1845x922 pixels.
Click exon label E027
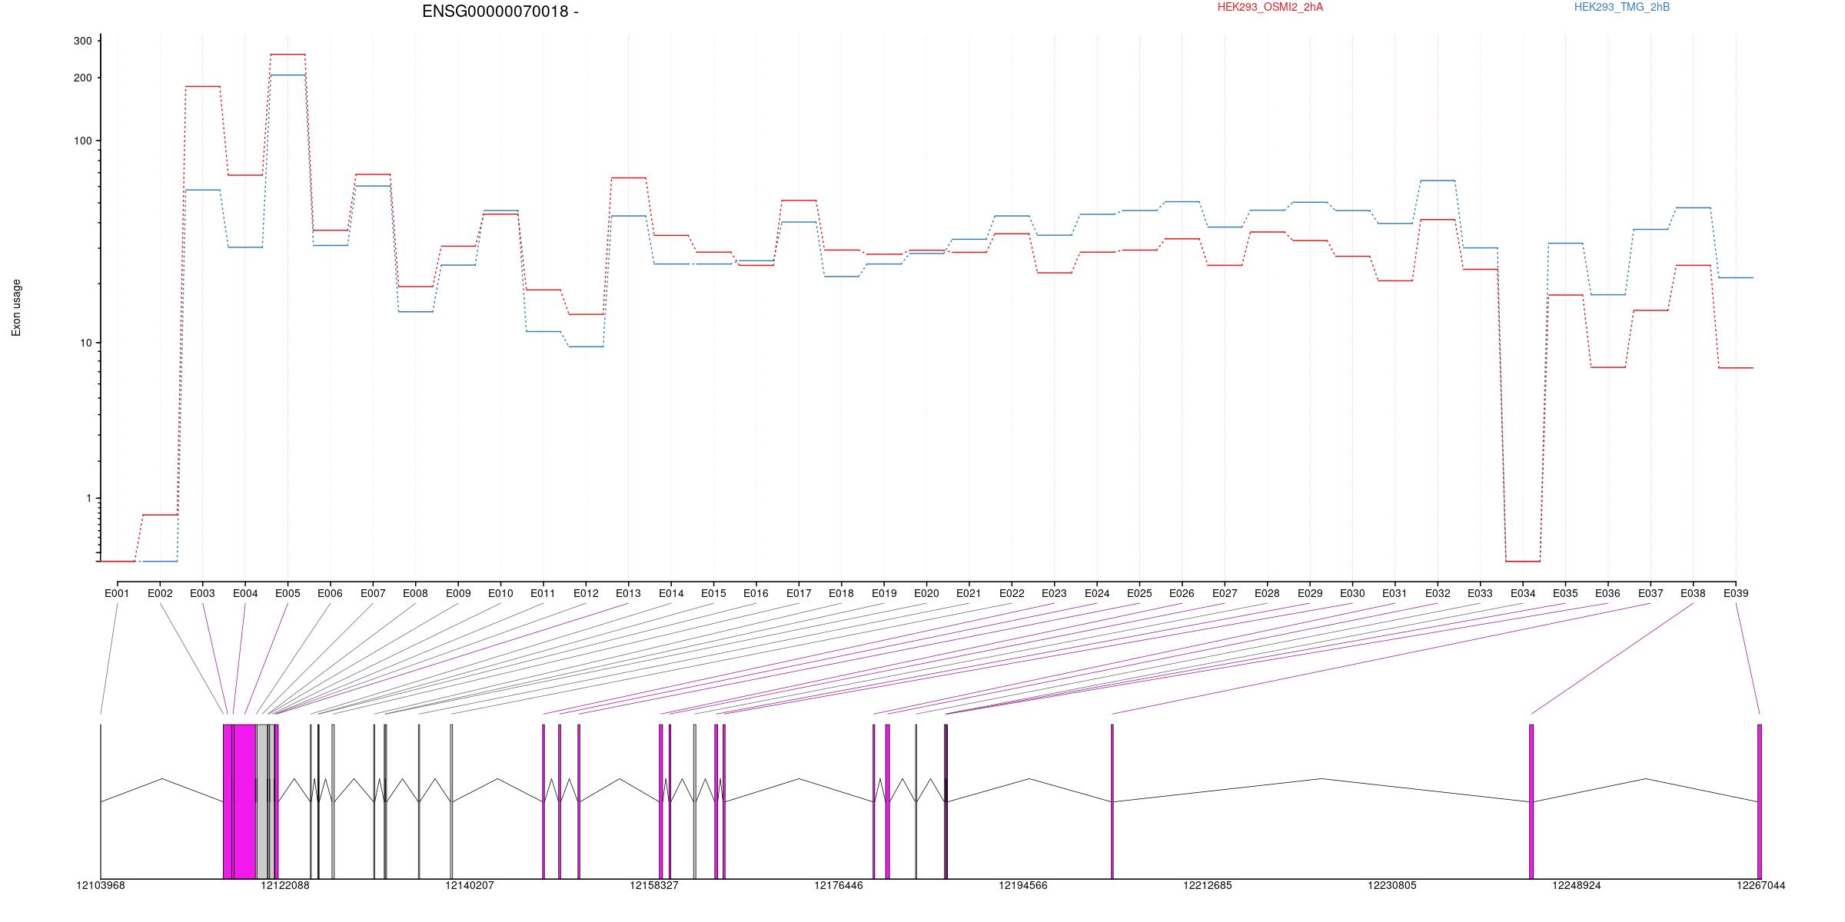pos(1225,593)
